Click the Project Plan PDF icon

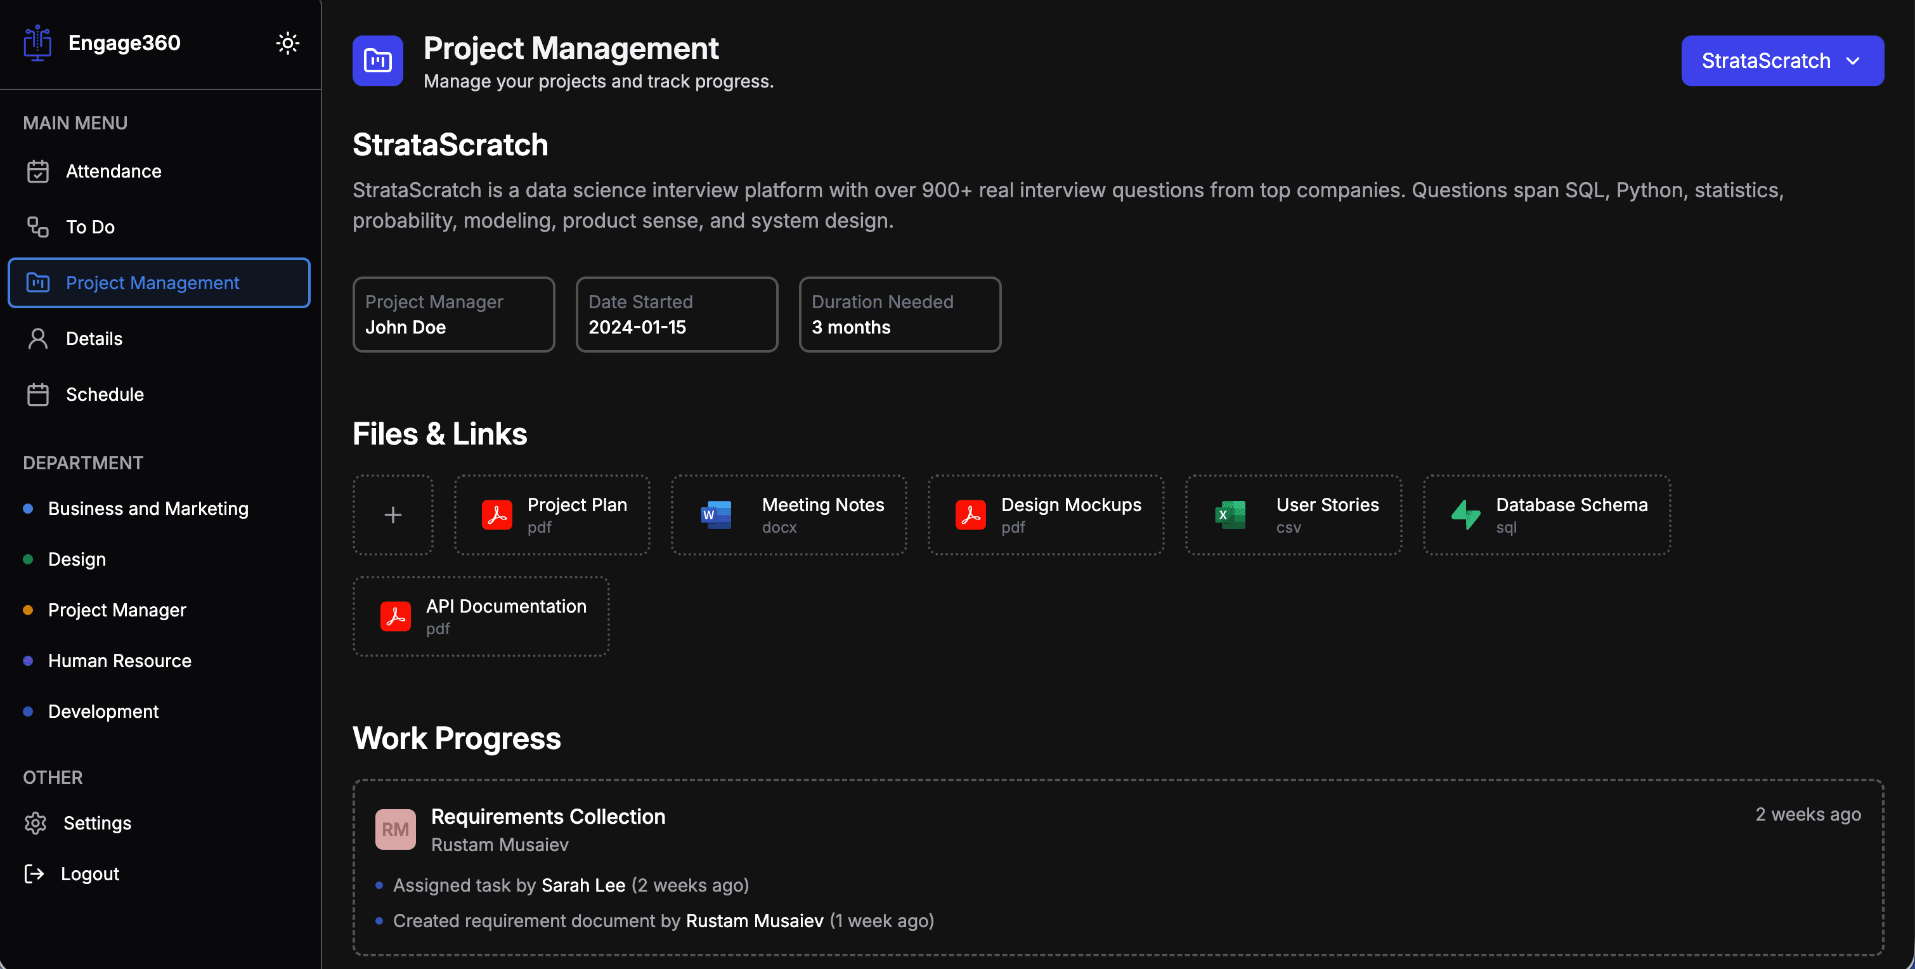497,514
